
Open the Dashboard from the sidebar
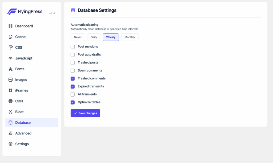[x=10, y=26]
